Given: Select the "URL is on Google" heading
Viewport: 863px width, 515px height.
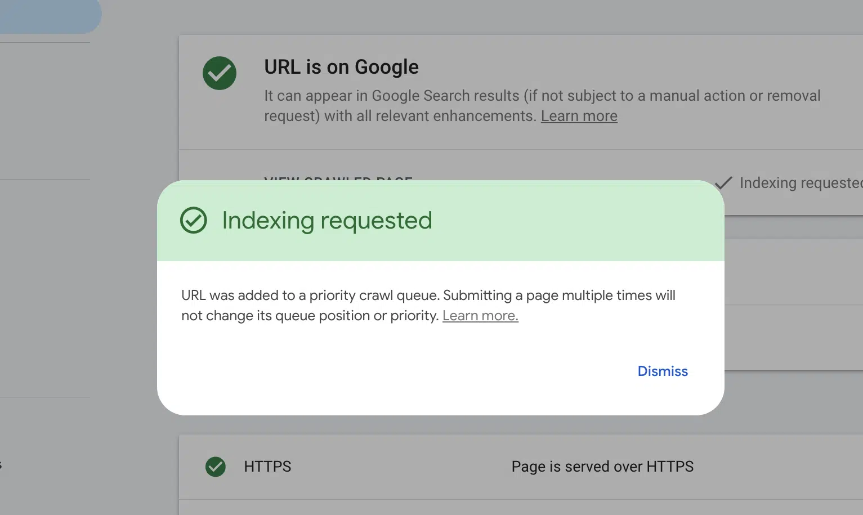Looking at the screenshot, I should click(341, 66).
